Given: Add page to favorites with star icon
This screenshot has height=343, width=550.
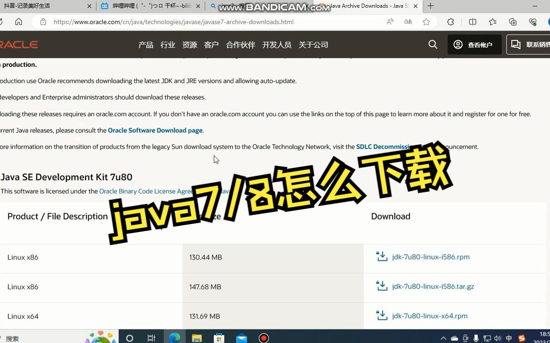Looking at the screenshot, I should (x=426, y=22).
